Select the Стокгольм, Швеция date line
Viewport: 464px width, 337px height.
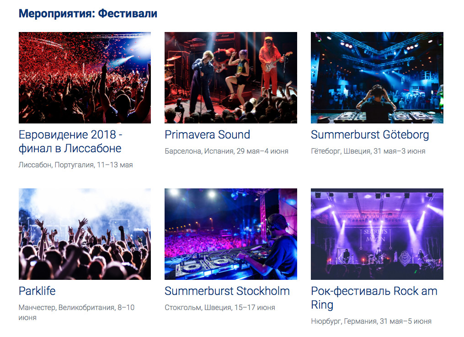pos(220,308)
